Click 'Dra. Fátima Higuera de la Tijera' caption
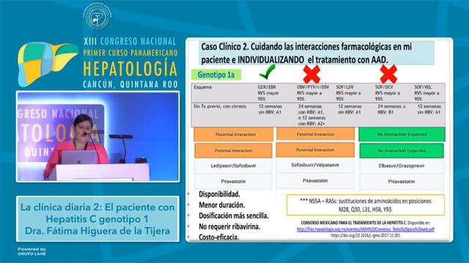 click(97, 231)
